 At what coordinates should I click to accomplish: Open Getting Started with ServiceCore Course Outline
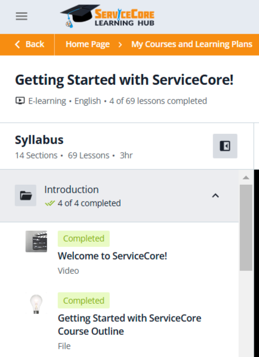[129, 325]
